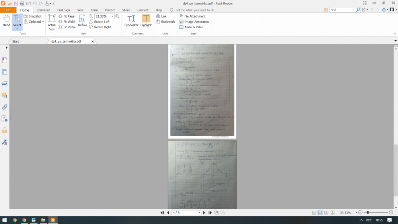Add a Bookmark
Image resolution: width=398 pixels, height=224 pixels.
click(x=166, y=22)
